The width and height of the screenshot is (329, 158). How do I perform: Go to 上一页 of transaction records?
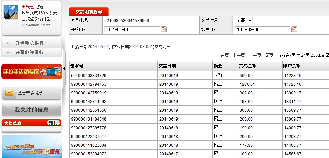tap(239, 55)
